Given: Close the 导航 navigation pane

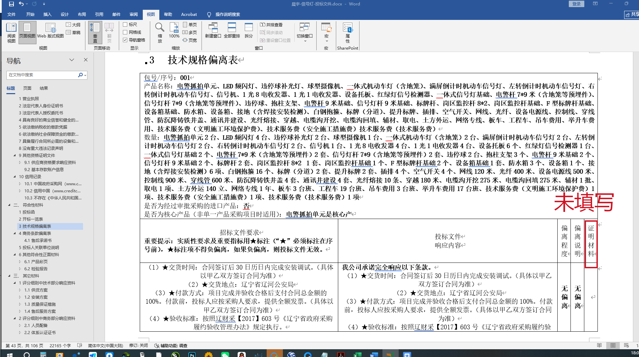Looking at the screenshot, I should [86, 60].
